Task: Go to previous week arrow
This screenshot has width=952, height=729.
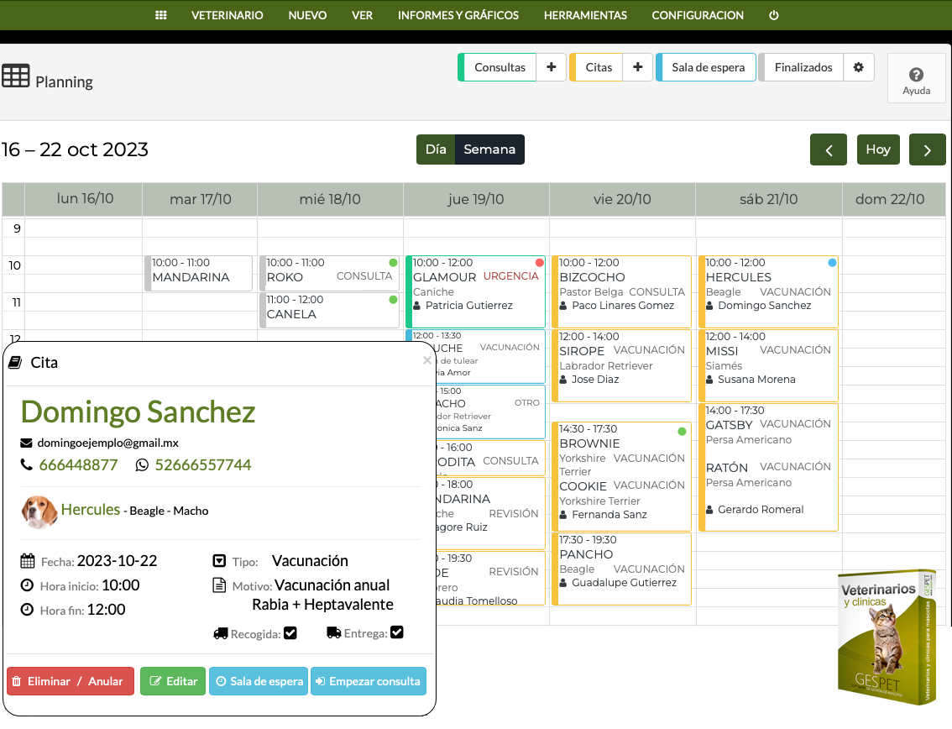Action: pos(829,149)
